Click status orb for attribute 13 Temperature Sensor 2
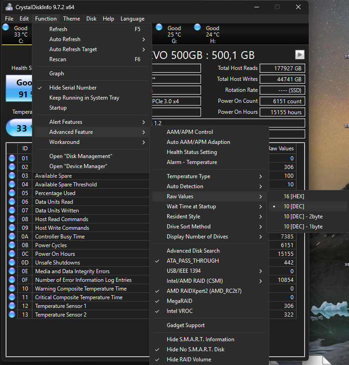Image resolution: width=349 pixels, height=365 pixels. tap(12, 314)
